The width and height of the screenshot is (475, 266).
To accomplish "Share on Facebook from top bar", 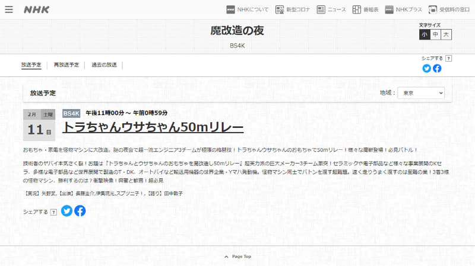I will tap(437, 68).
